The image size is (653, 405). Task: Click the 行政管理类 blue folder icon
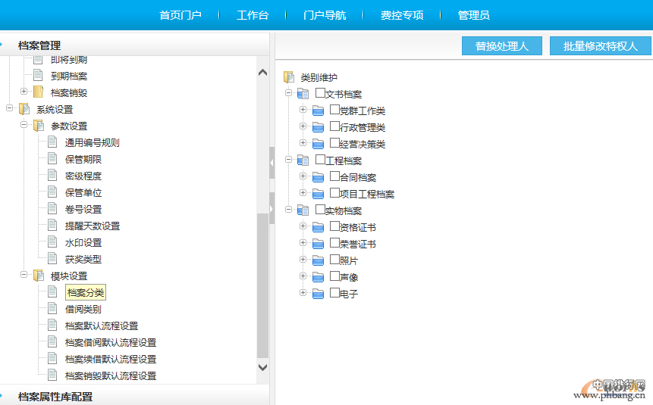tap(319, 127)
